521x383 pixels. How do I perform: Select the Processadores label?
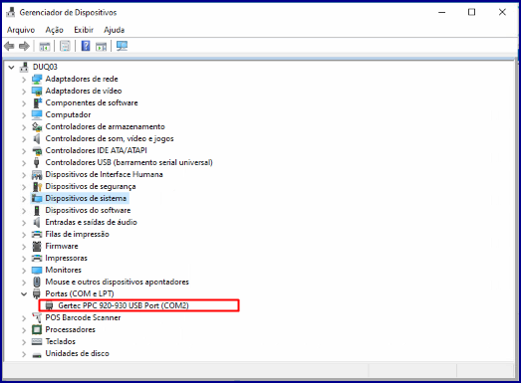click(x=70, y=330)
